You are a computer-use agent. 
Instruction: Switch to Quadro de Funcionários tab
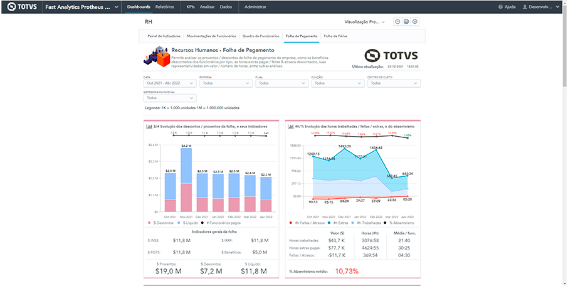click(x=261, y=36)
